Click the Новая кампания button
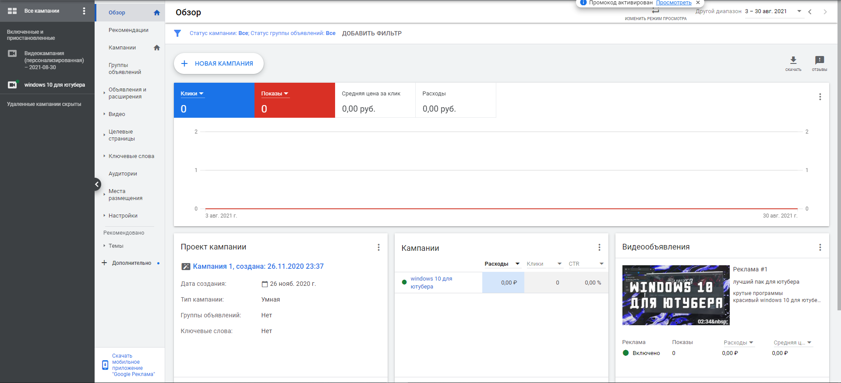This screenshot has width=841, height=383. pos(219,63)
